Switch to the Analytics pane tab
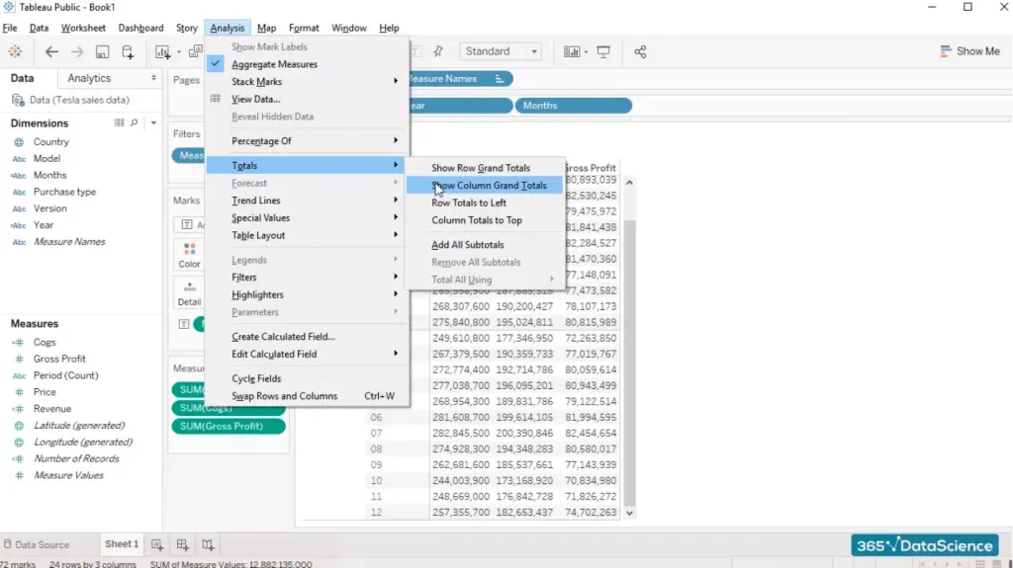This screenshot has height=568, width=1013. [x=89, y=78]
